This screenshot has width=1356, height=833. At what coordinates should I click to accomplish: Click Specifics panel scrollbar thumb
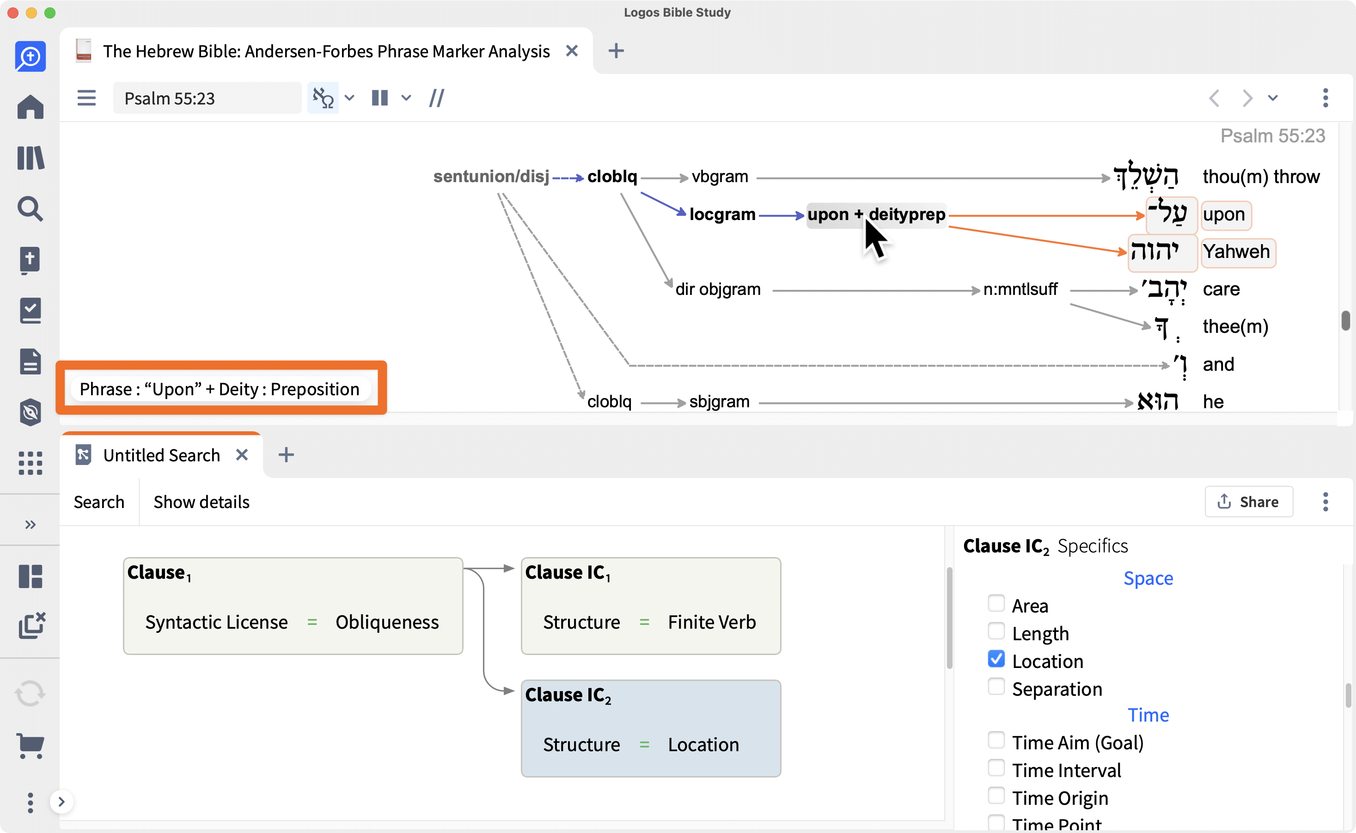(1348, 695)
